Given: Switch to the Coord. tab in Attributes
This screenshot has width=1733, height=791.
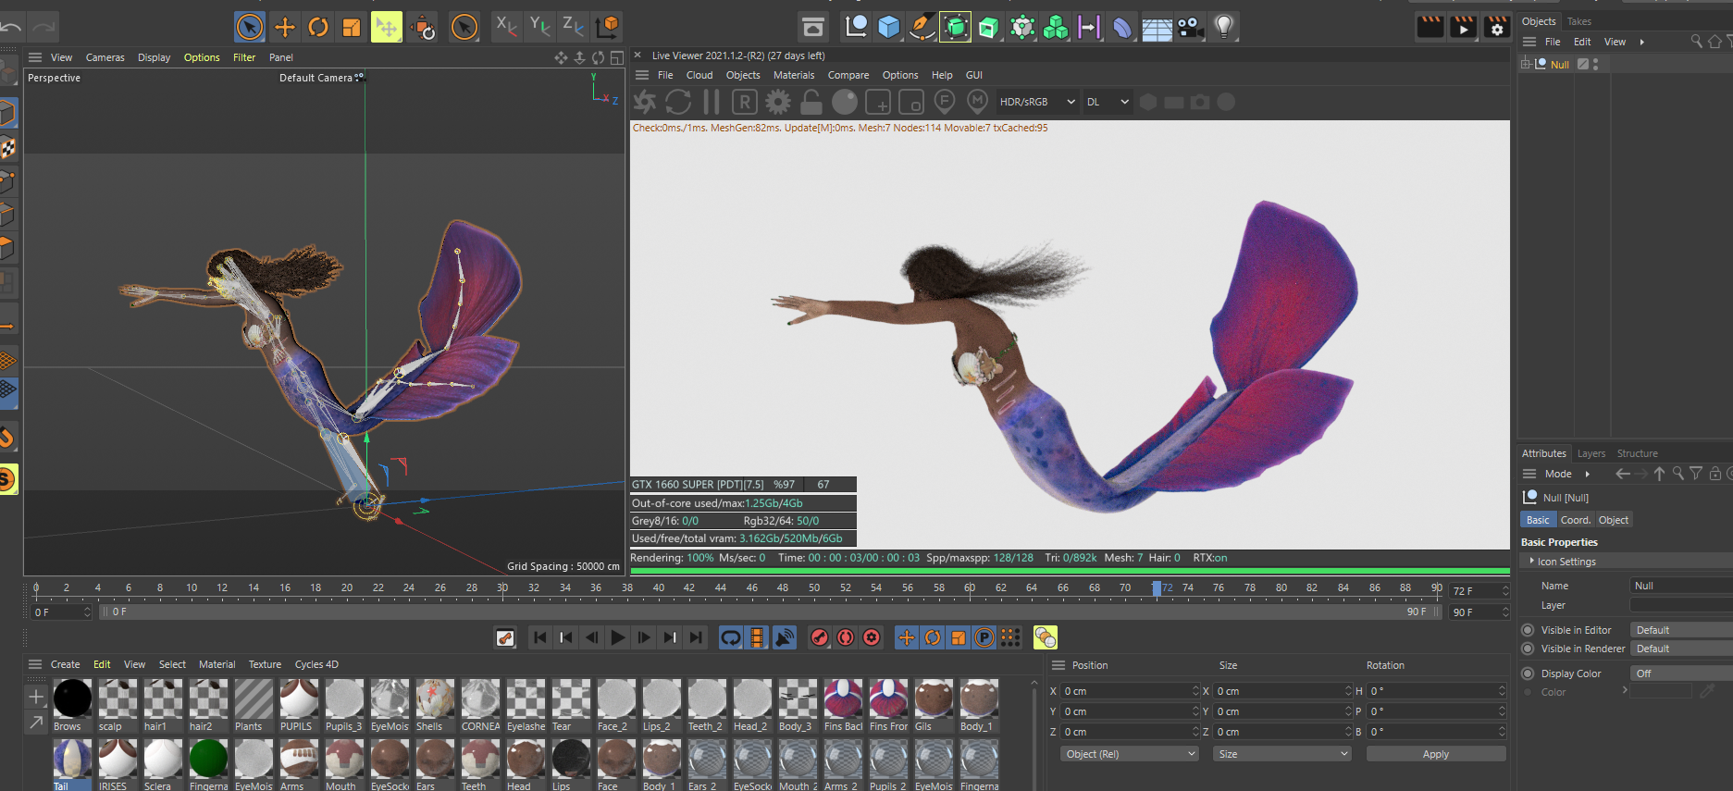Looking at the screenshot, I should click(x=1575, y=520).
